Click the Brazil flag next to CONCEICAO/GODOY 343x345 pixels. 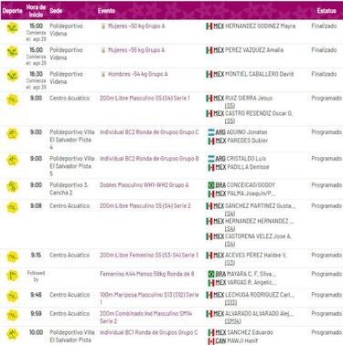click(211, 185)
